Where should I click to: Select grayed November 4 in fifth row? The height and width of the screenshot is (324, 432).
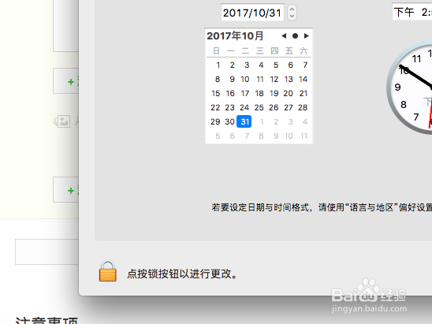305,121
